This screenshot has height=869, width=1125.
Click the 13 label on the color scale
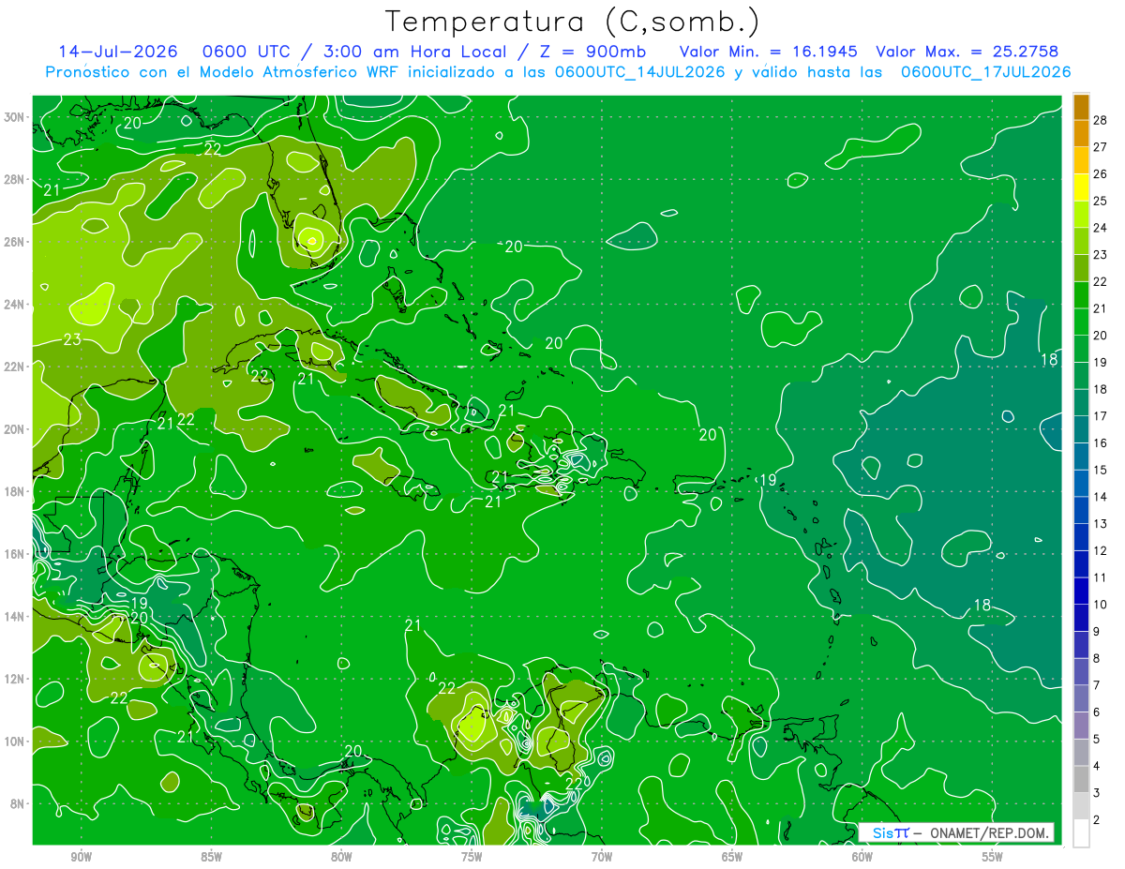(1100, 524)
